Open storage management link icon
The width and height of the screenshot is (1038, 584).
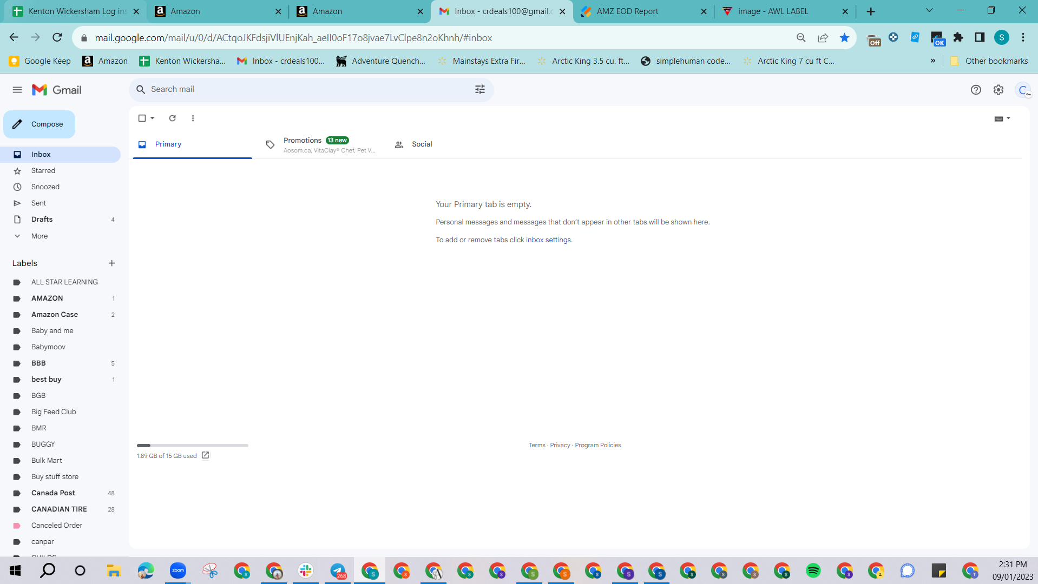206,455
